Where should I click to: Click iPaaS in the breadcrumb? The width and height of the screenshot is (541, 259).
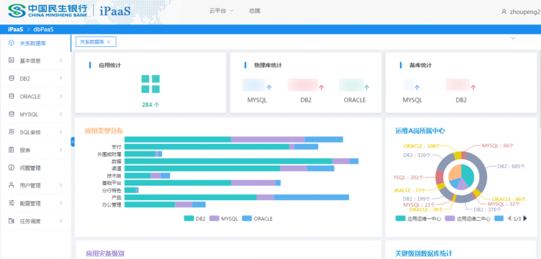pos(16,30)
